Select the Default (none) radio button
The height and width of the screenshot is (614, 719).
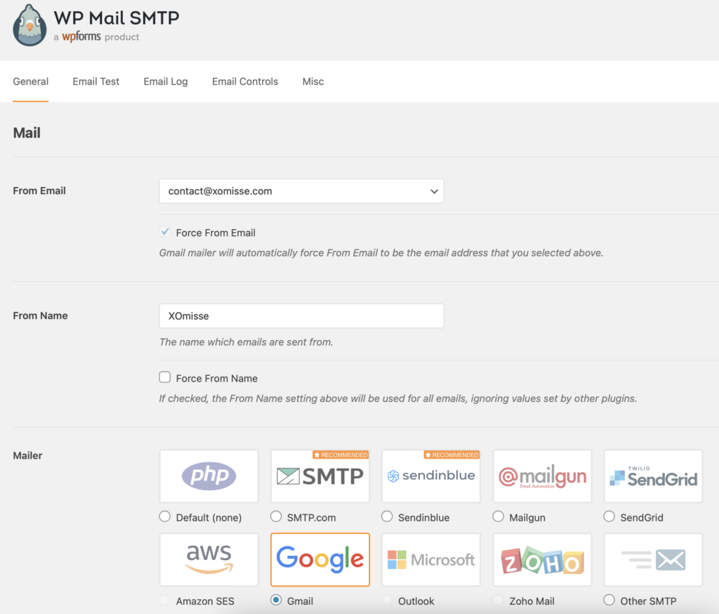click(164, 516)
